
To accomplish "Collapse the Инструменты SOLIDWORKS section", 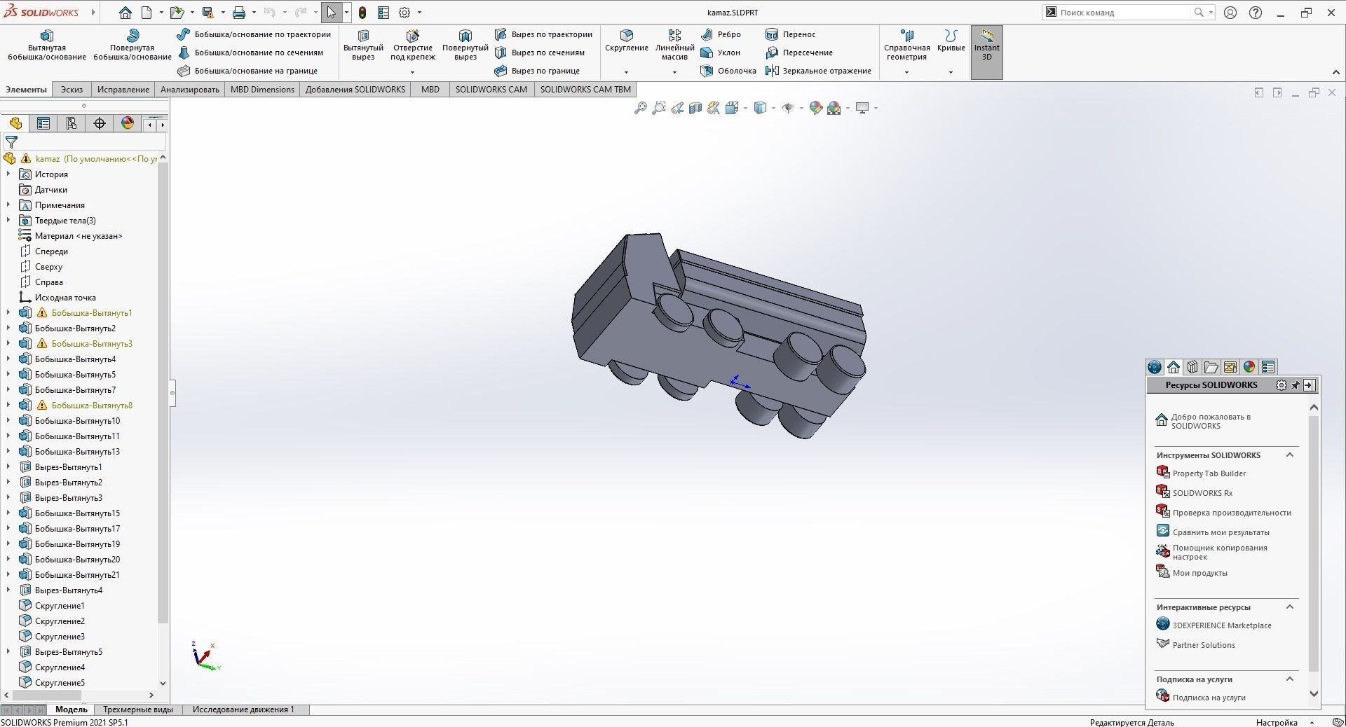I will click(x=1289, y=455).
